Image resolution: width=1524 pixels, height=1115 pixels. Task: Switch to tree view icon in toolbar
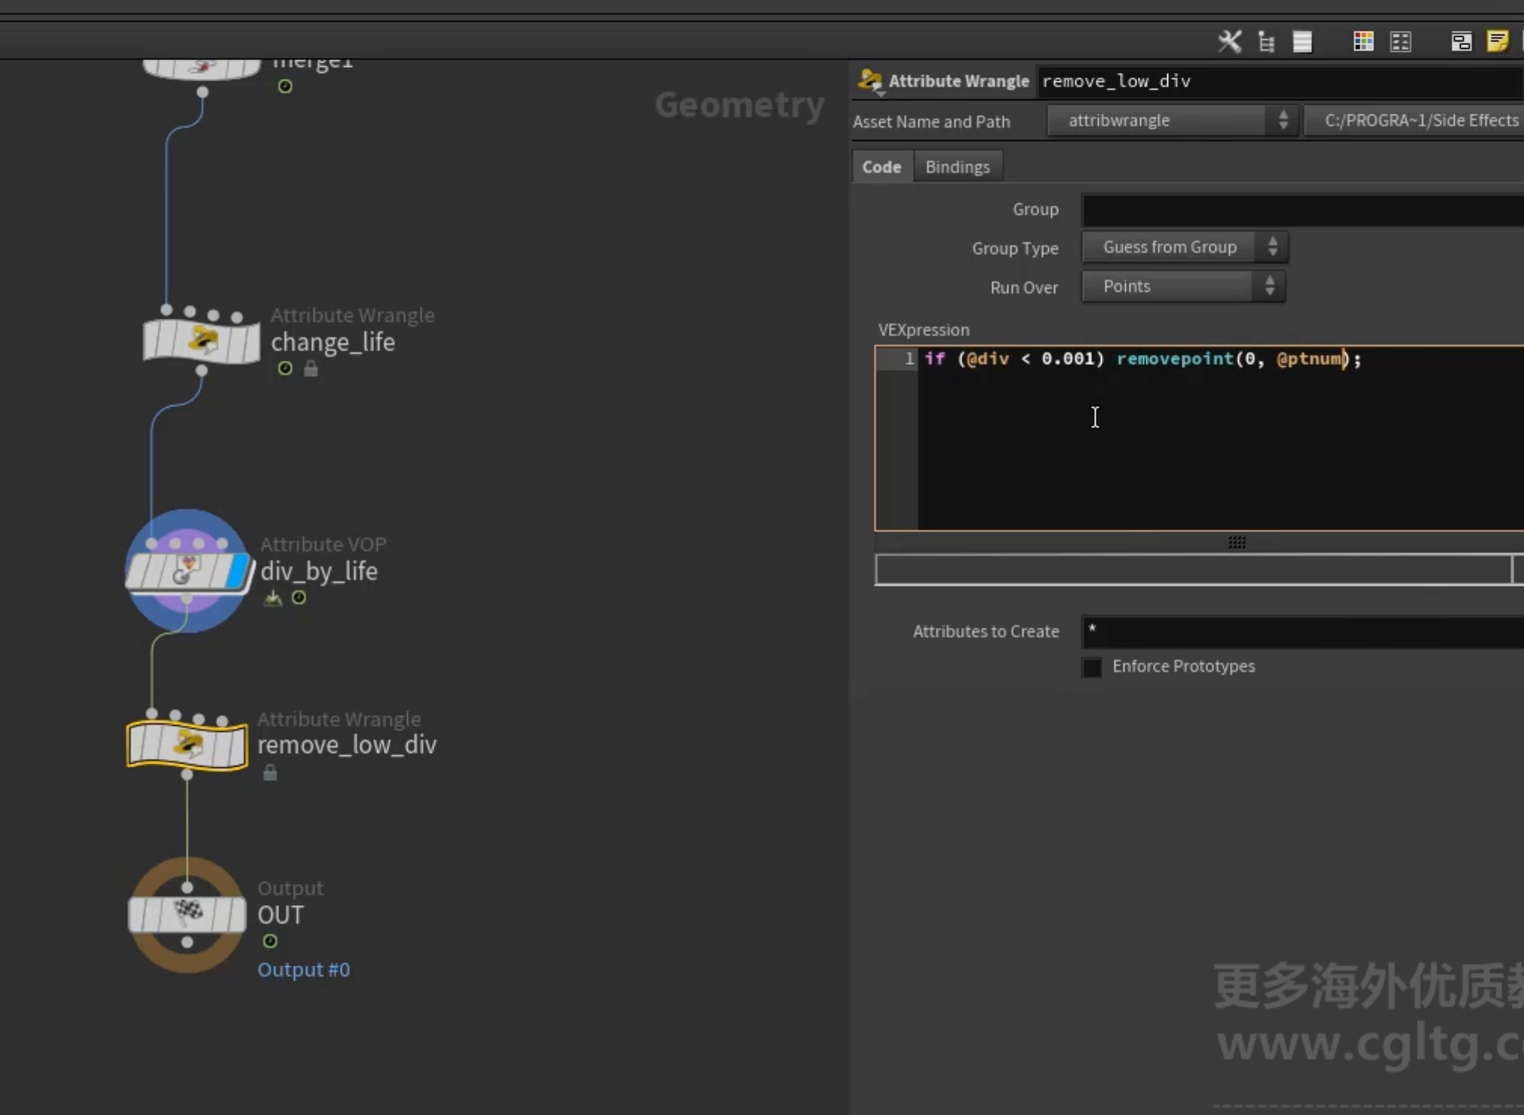pyautogui.click(x=1266, y=41)
